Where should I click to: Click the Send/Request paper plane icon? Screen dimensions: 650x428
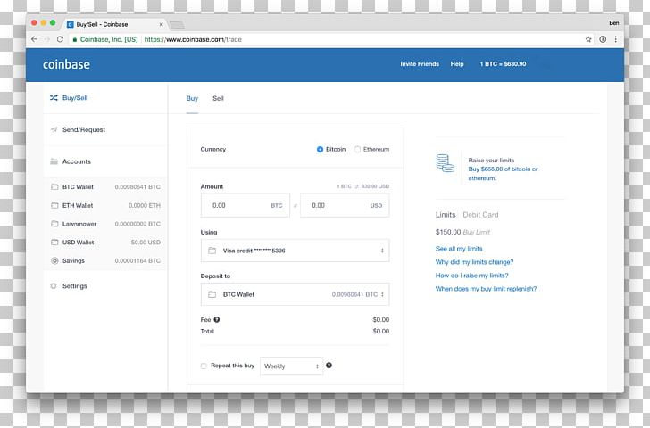[x=54, y=129]
